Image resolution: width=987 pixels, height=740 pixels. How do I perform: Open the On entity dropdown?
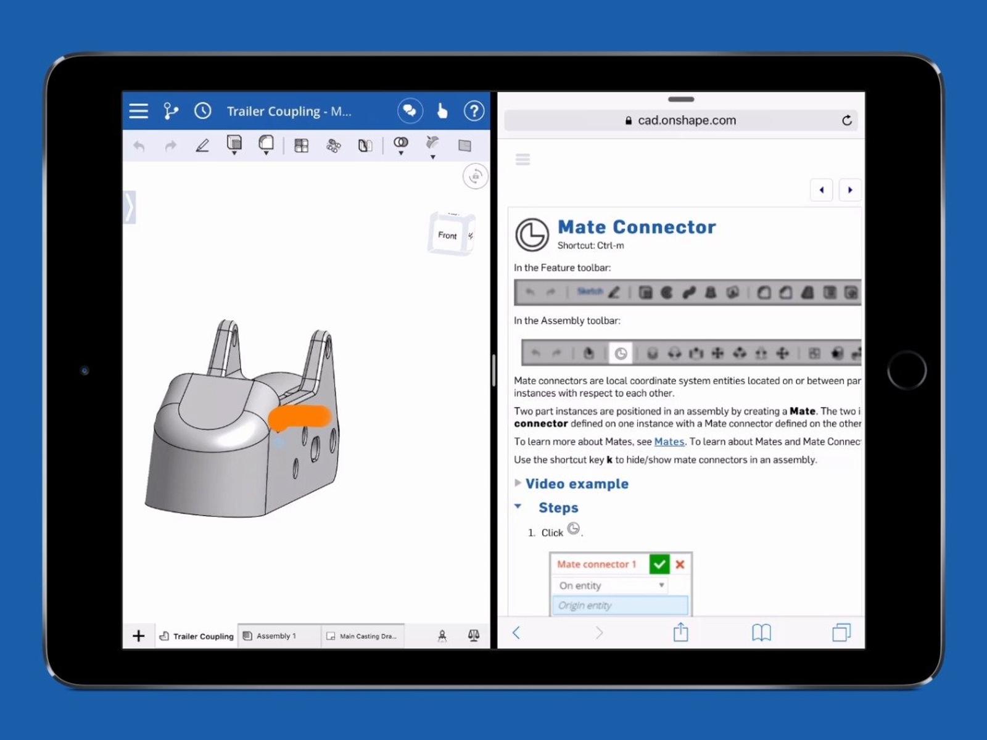611,585
